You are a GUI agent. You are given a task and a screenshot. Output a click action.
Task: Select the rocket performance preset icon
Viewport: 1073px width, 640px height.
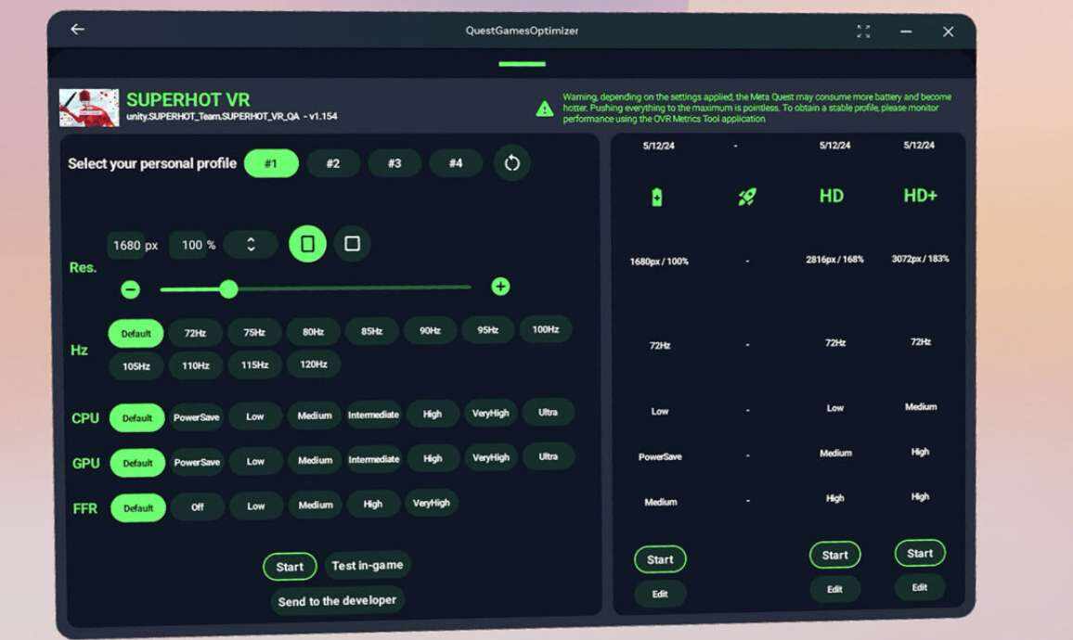(x=747, y=197)
